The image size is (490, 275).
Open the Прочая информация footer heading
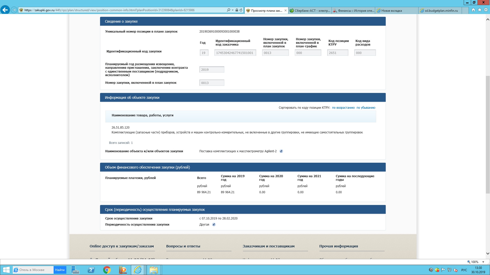pos(339,246)
